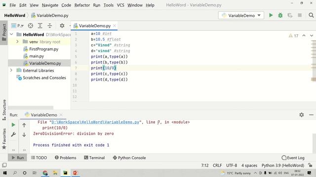
Task: Click the warnings count 17 indicator
Action: pyautogui.click(x=293, y=36)
